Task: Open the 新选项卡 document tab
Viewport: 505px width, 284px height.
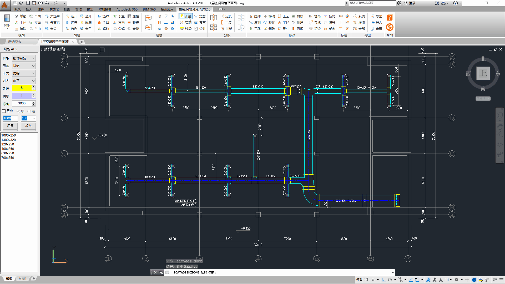Action: (15, 42)
